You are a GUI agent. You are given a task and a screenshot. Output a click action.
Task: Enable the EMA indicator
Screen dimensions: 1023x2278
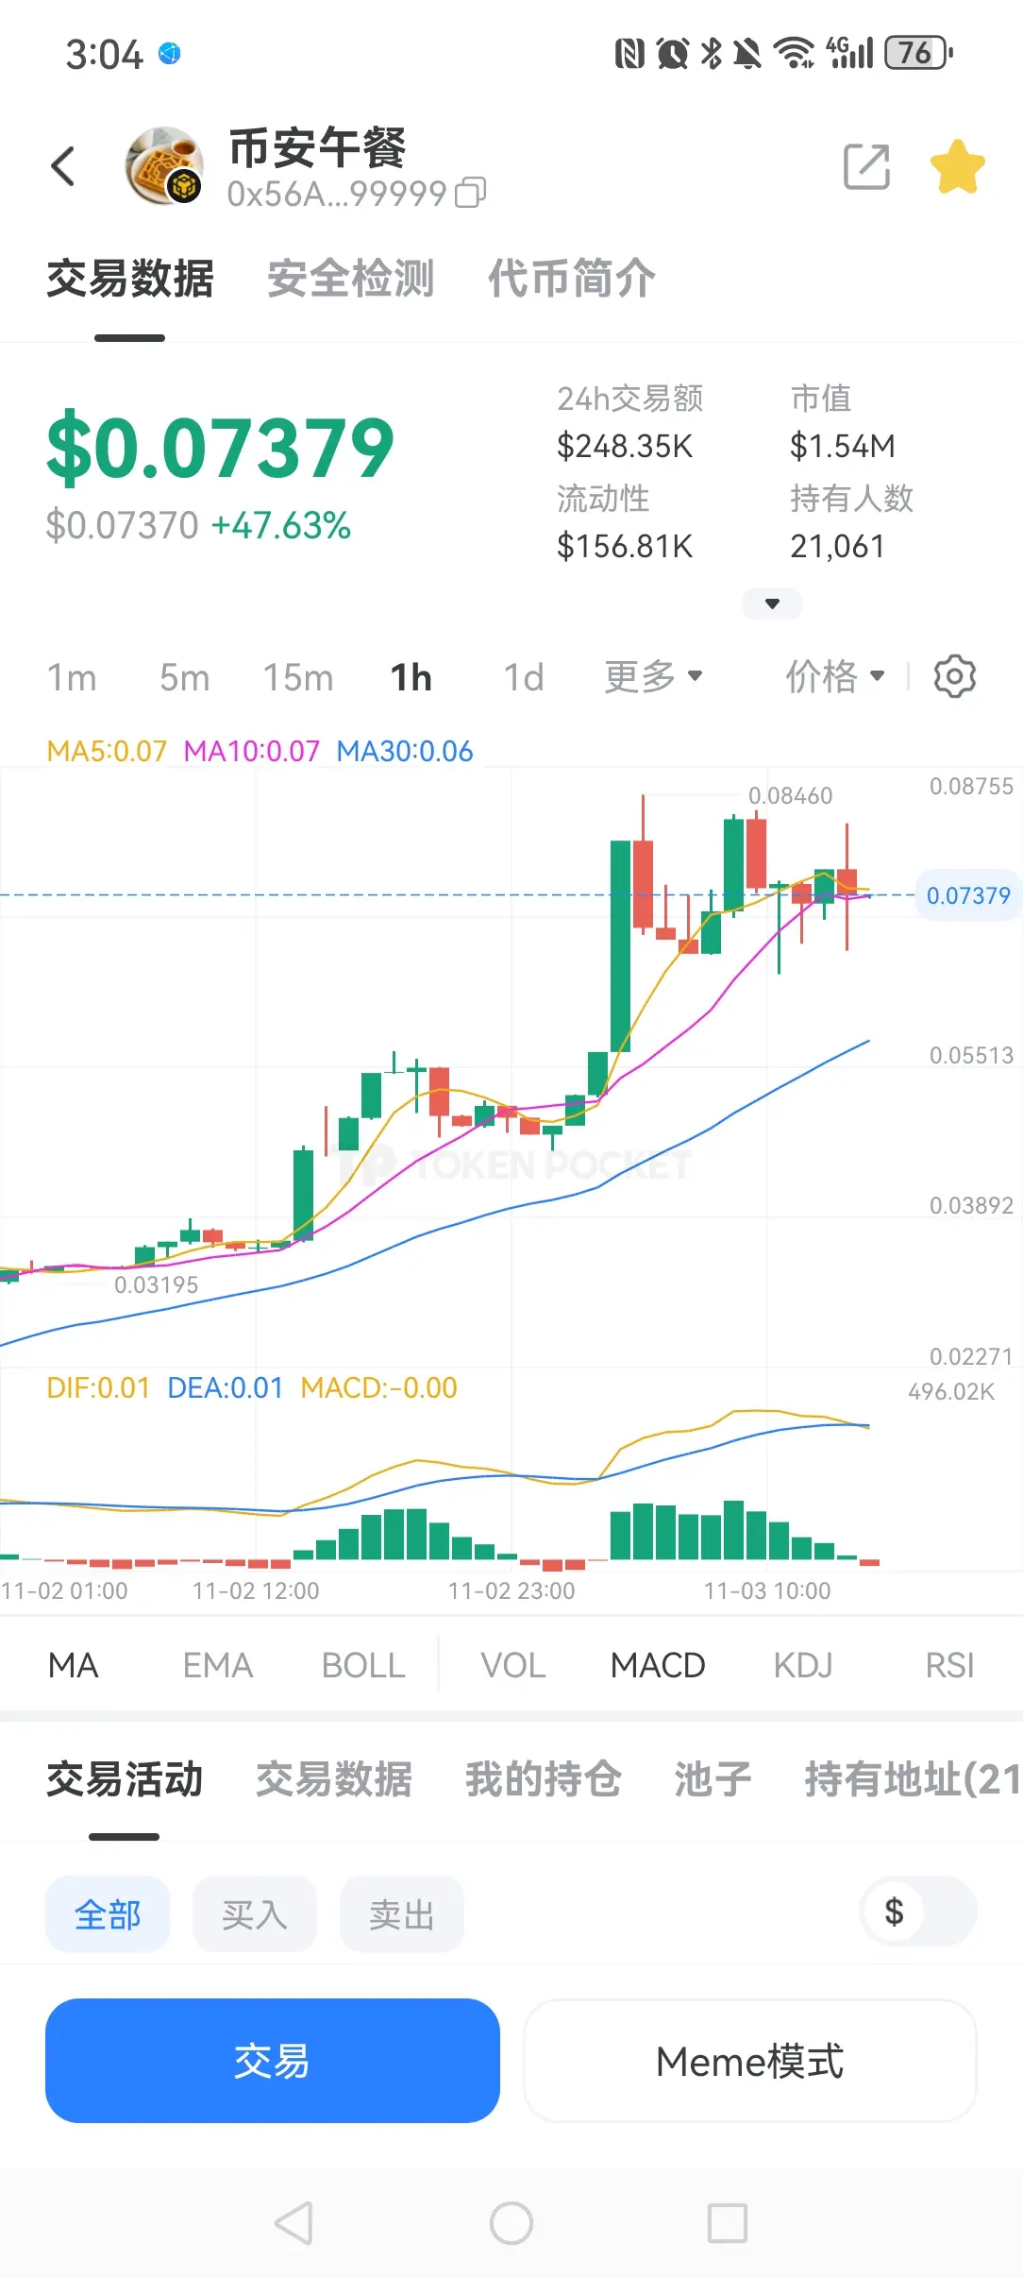218,1665
